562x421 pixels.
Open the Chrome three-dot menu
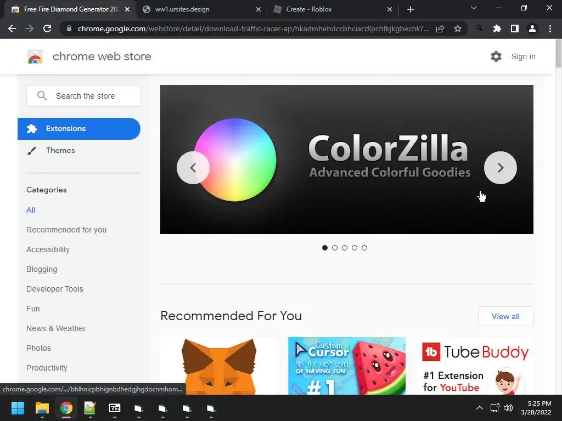click(550, 29)
